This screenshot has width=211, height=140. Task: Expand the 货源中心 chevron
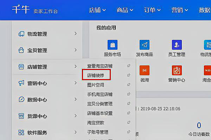pyautogui.click(x=76, y=116)
